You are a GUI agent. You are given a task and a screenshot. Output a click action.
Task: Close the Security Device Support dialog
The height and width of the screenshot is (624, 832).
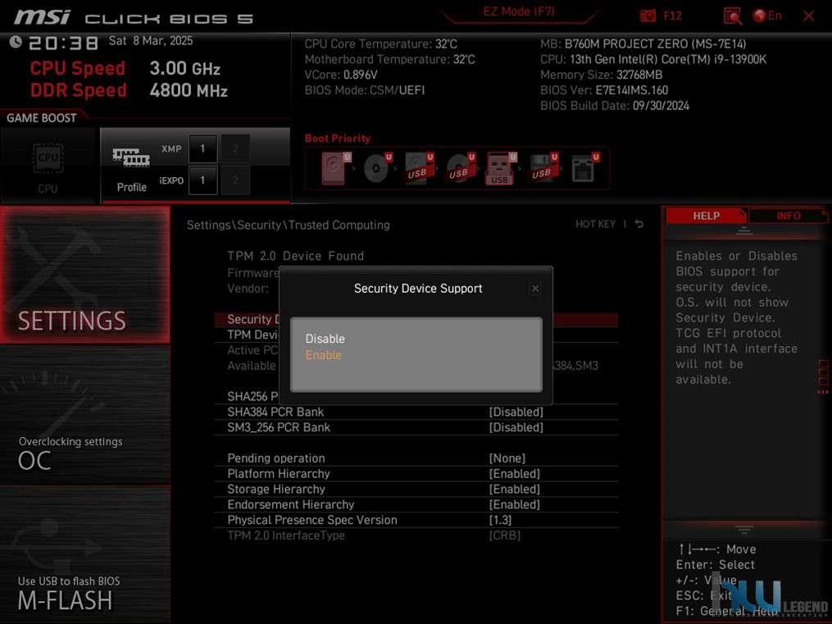pyautogui.click(x=534, y=289)
